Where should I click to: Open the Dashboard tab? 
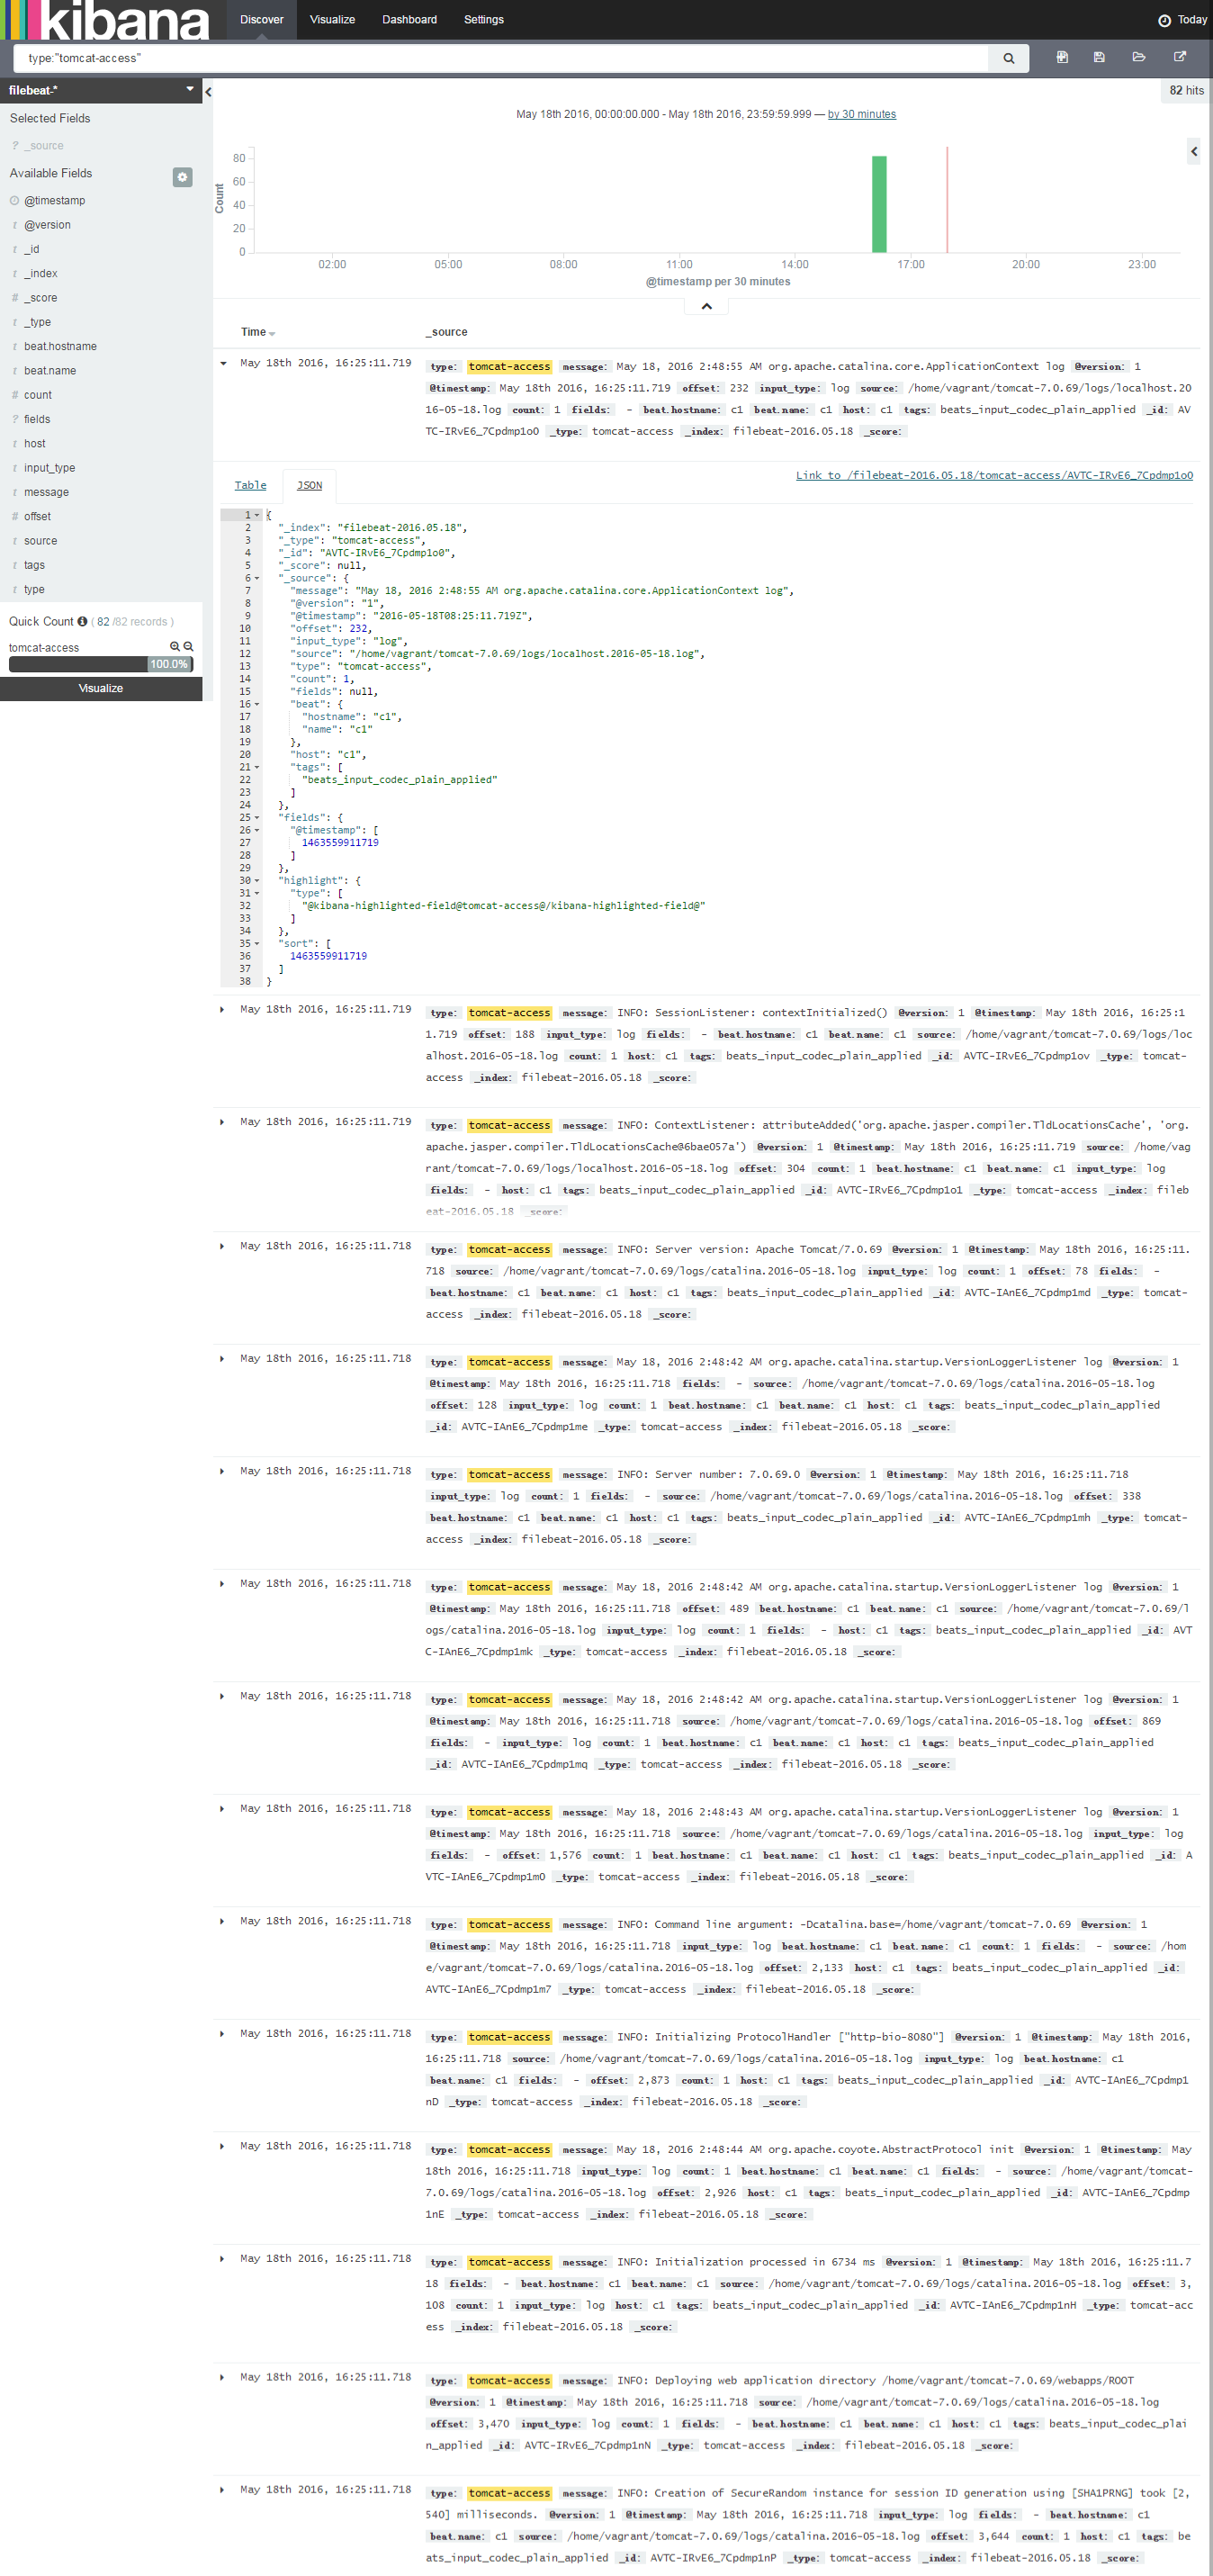[409, 20]
